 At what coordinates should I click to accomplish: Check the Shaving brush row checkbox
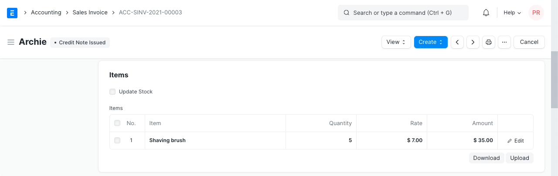(x=117, y=140)
